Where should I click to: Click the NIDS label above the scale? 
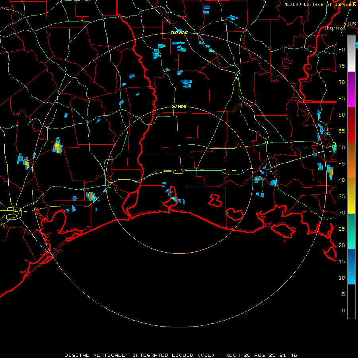point(349,24)
